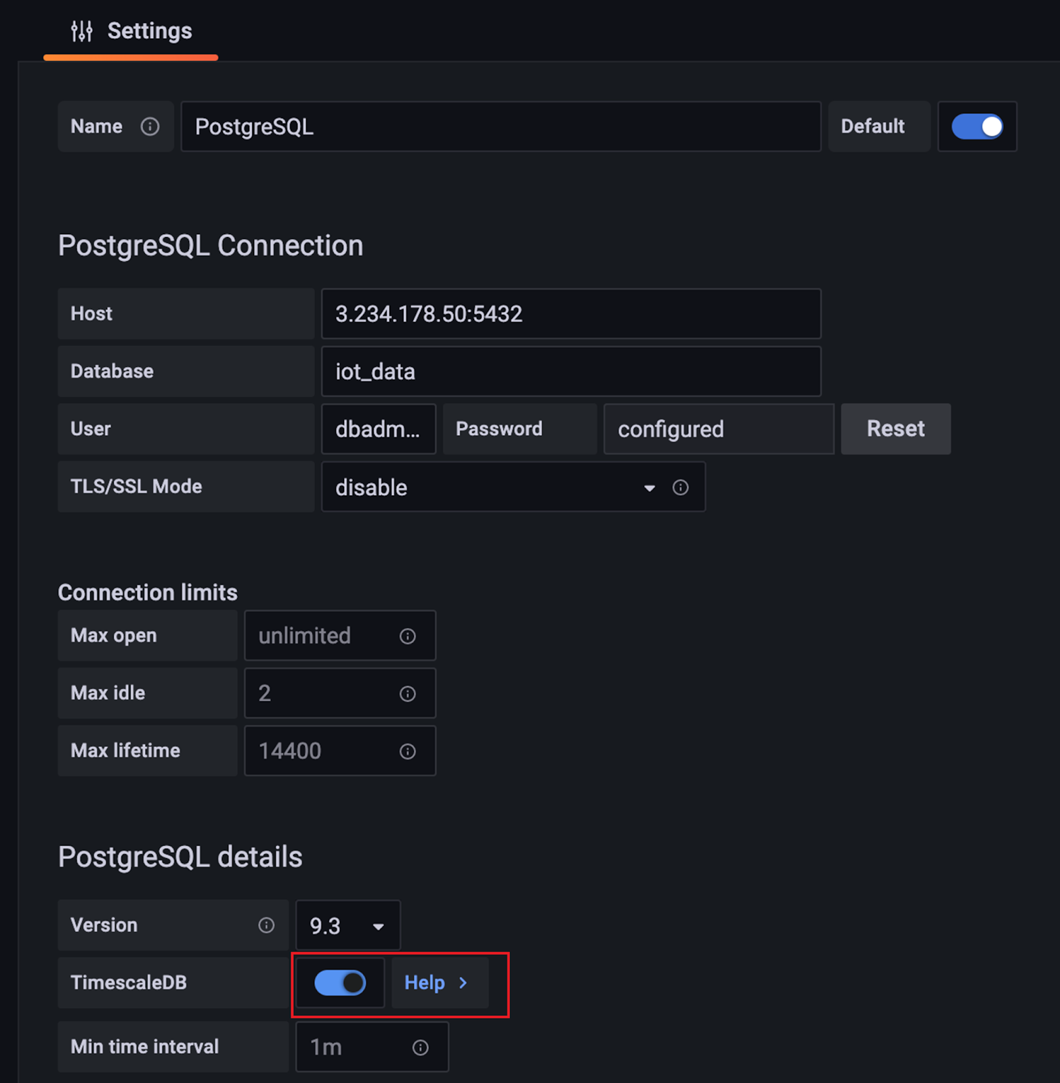Screen dimensions: 1060x1083
Task: Open the Version 9.3 dropdown
Action: [347, 925]
